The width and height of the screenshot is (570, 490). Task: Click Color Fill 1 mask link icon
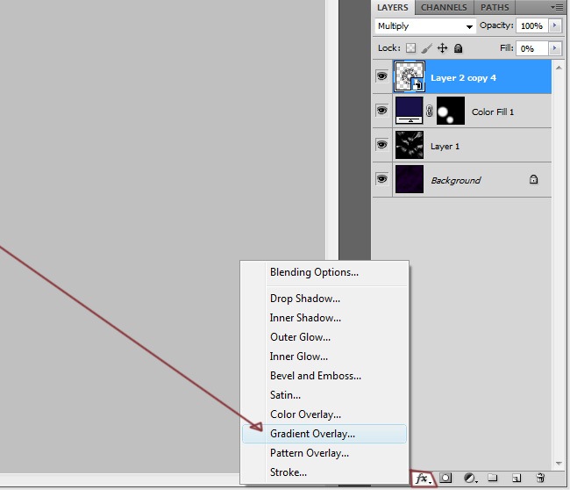(430, 111)
